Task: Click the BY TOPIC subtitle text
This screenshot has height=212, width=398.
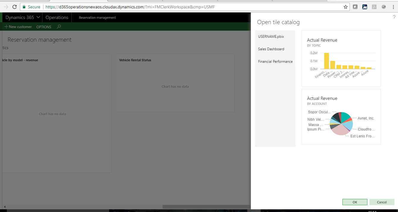Action: 314,45
